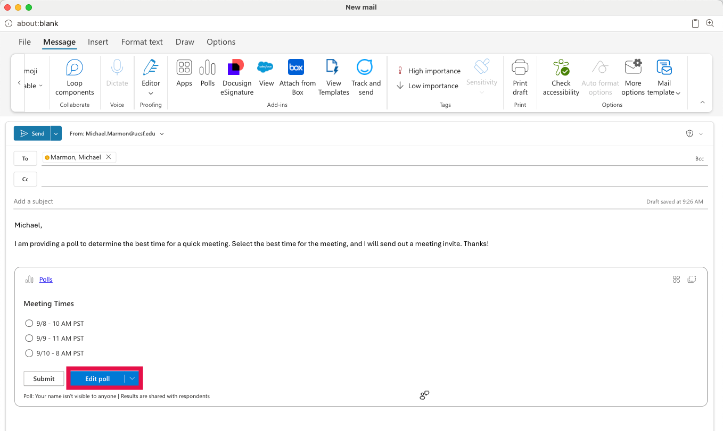Open the From address dropdown
Image resolution: width=723 pixels, height=431 pixels.
click(162, 134)
